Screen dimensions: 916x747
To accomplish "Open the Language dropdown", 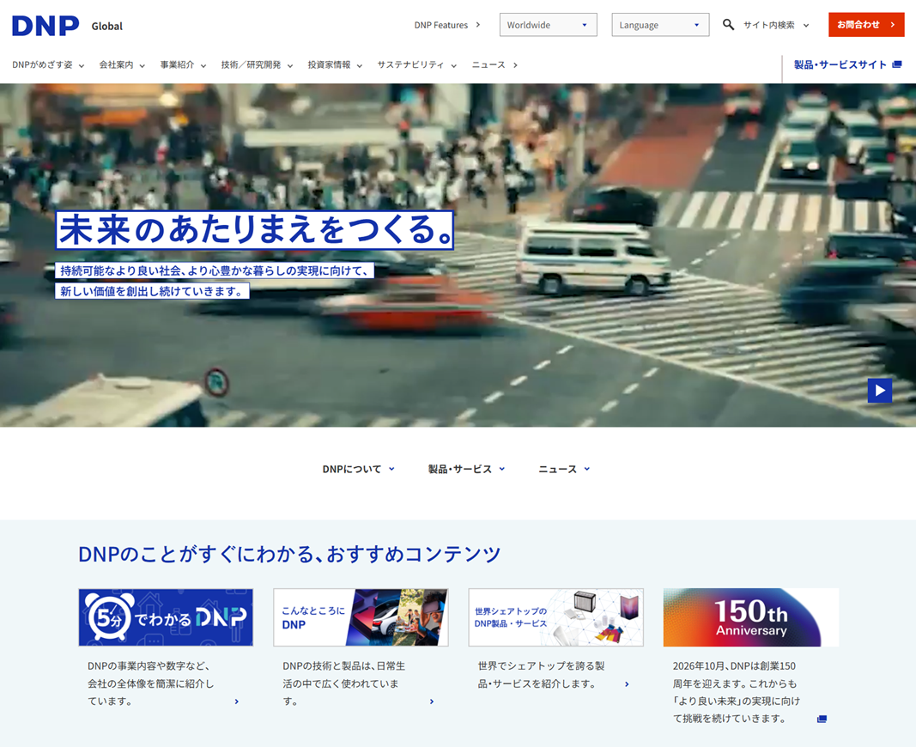I will click(x=660, y=25).
